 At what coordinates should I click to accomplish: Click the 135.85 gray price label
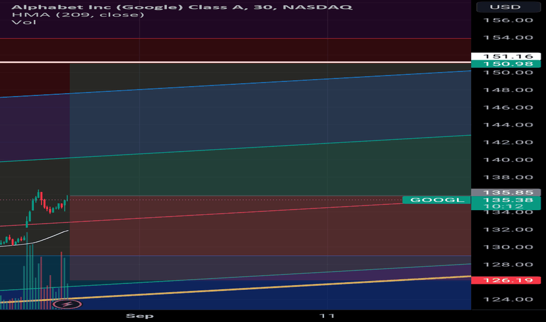506,193
